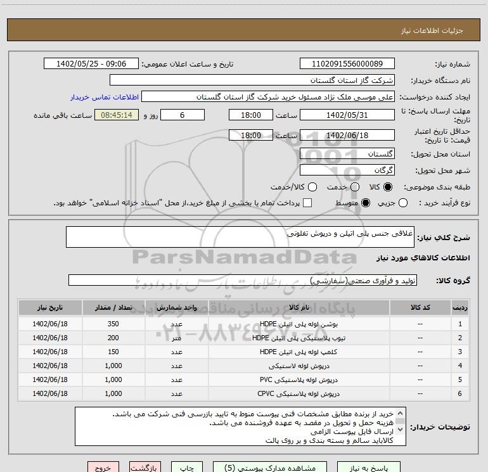The width and height of the screenshot is (488, 472).
Task: Click the کد کالا column header
Action: pos(420,307)
